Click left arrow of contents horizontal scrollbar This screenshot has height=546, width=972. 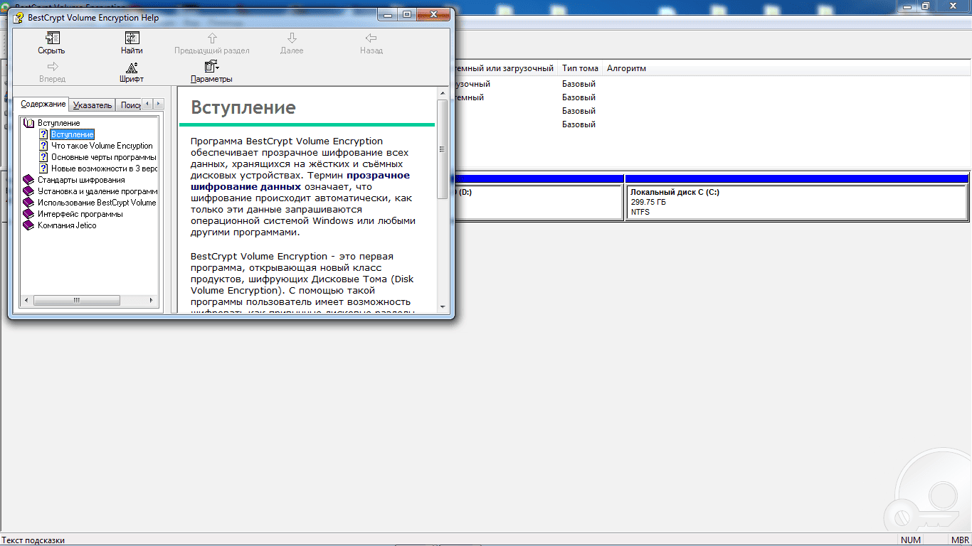[26, 301]
